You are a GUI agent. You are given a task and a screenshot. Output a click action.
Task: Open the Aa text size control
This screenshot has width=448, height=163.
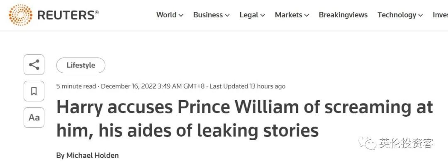34,117
